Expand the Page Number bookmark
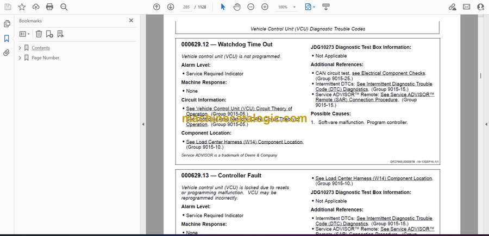This screenshot has width=489, height=236. pyautogui.click(x=20, y=58)
